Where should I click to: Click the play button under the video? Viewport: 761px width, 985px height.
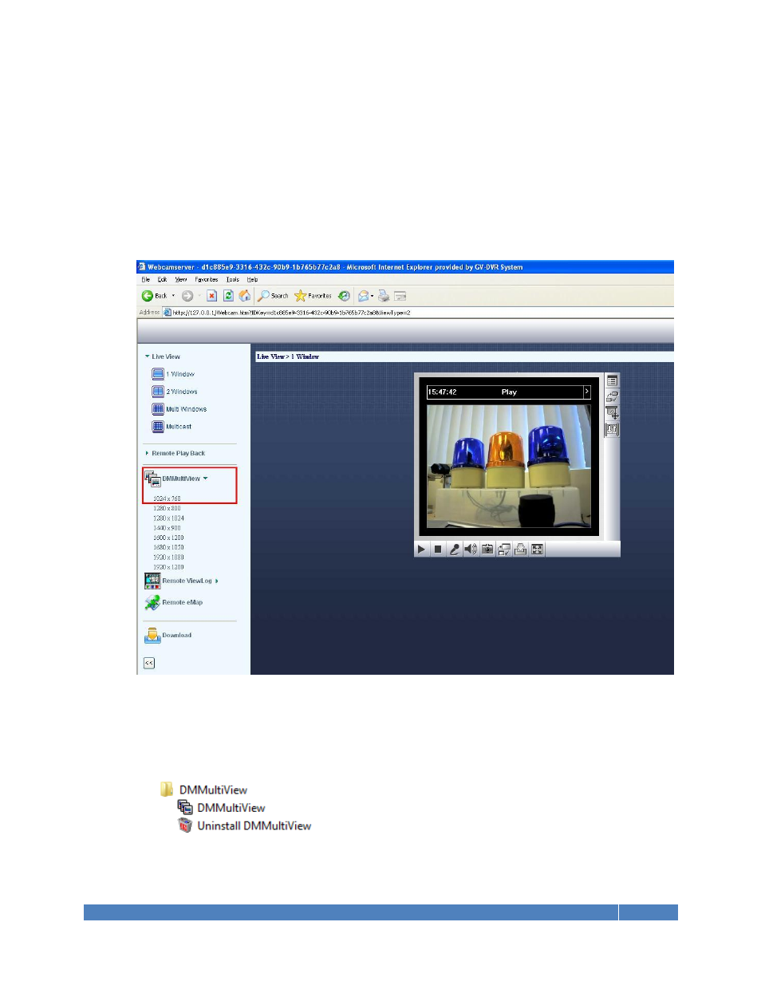point(421,550)
